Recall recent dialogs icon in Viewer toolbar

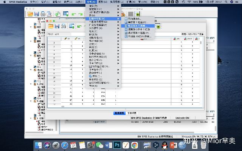coord(66,14)
